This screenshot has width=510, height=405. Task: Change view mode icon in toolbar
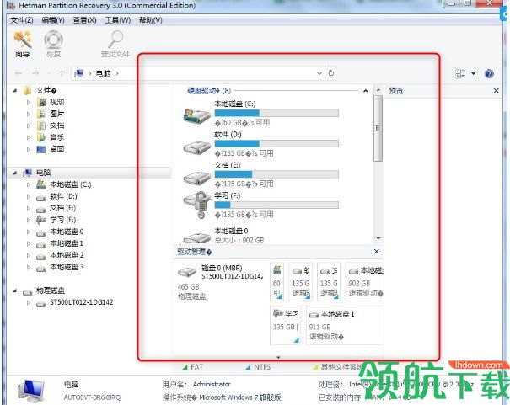coord(460,74)
